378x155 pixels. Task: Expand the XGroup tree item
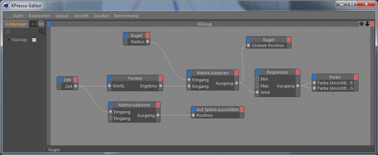[x=9, y=40]
